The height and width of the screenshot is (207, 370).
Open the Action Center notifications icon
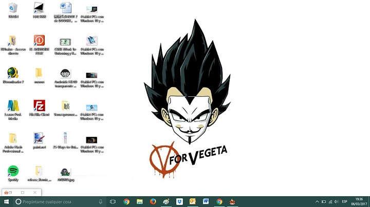click(x=365, y=201)
